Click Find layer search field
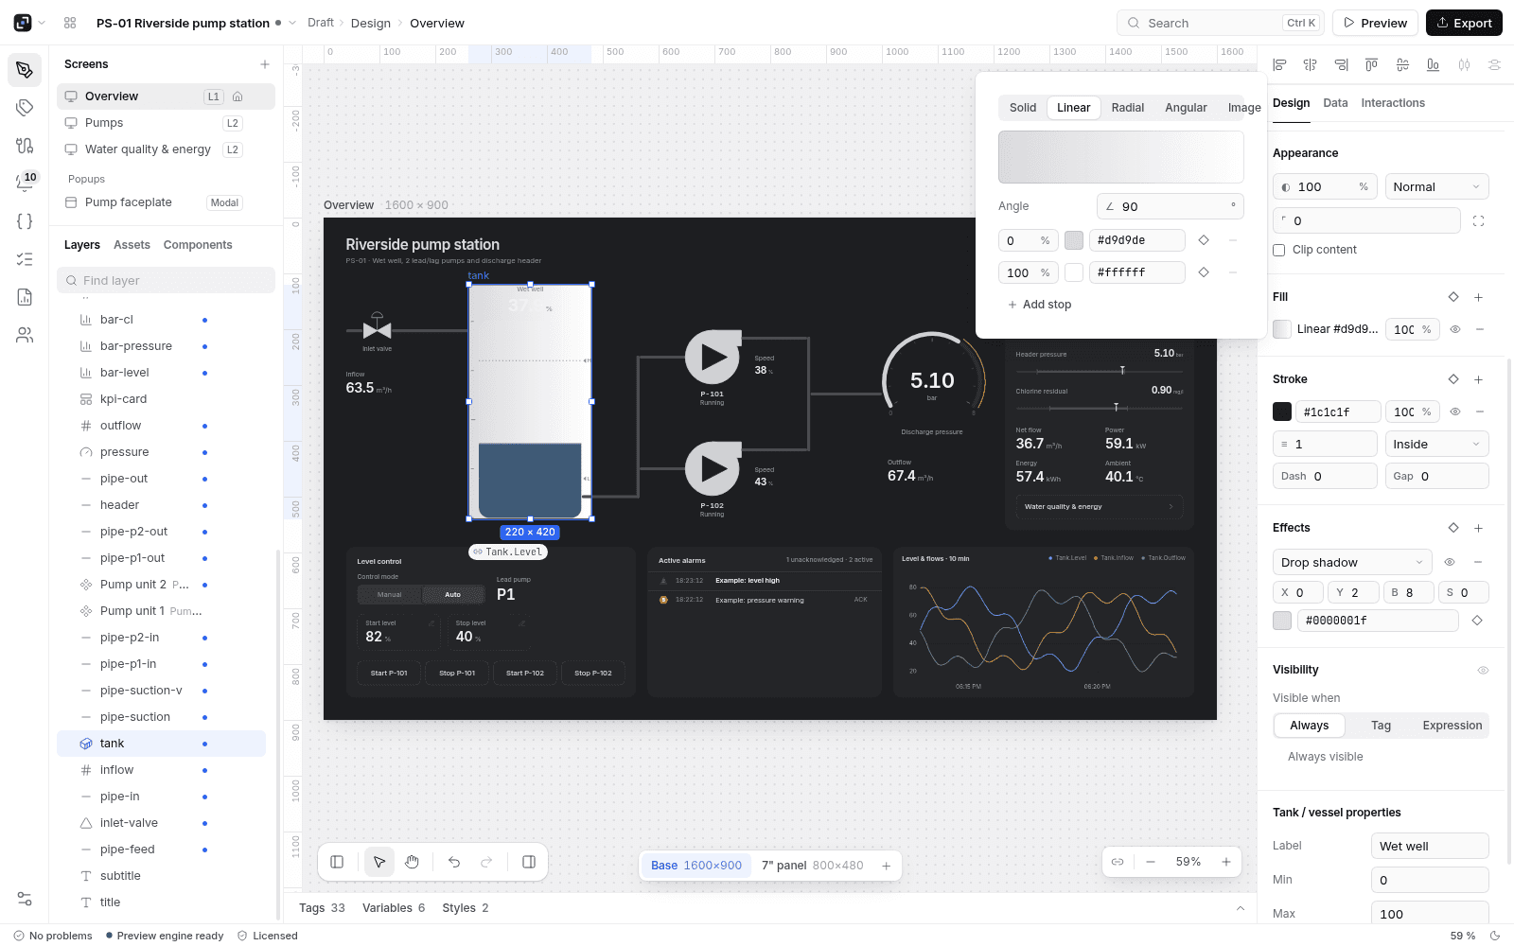Viewport: 1514px width, 946px height. (x=166, y=280)
